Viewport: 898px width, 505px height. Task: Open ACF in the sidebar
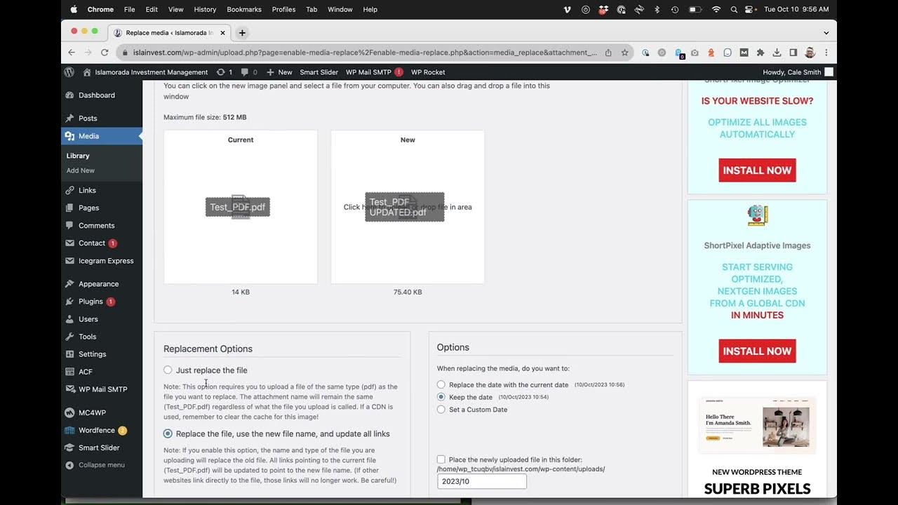click(85, 372)
